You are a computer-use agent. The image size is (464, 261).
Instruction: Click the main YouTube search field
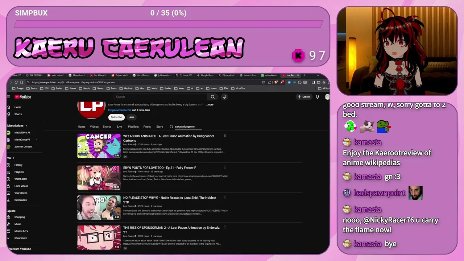click(160, 97)
